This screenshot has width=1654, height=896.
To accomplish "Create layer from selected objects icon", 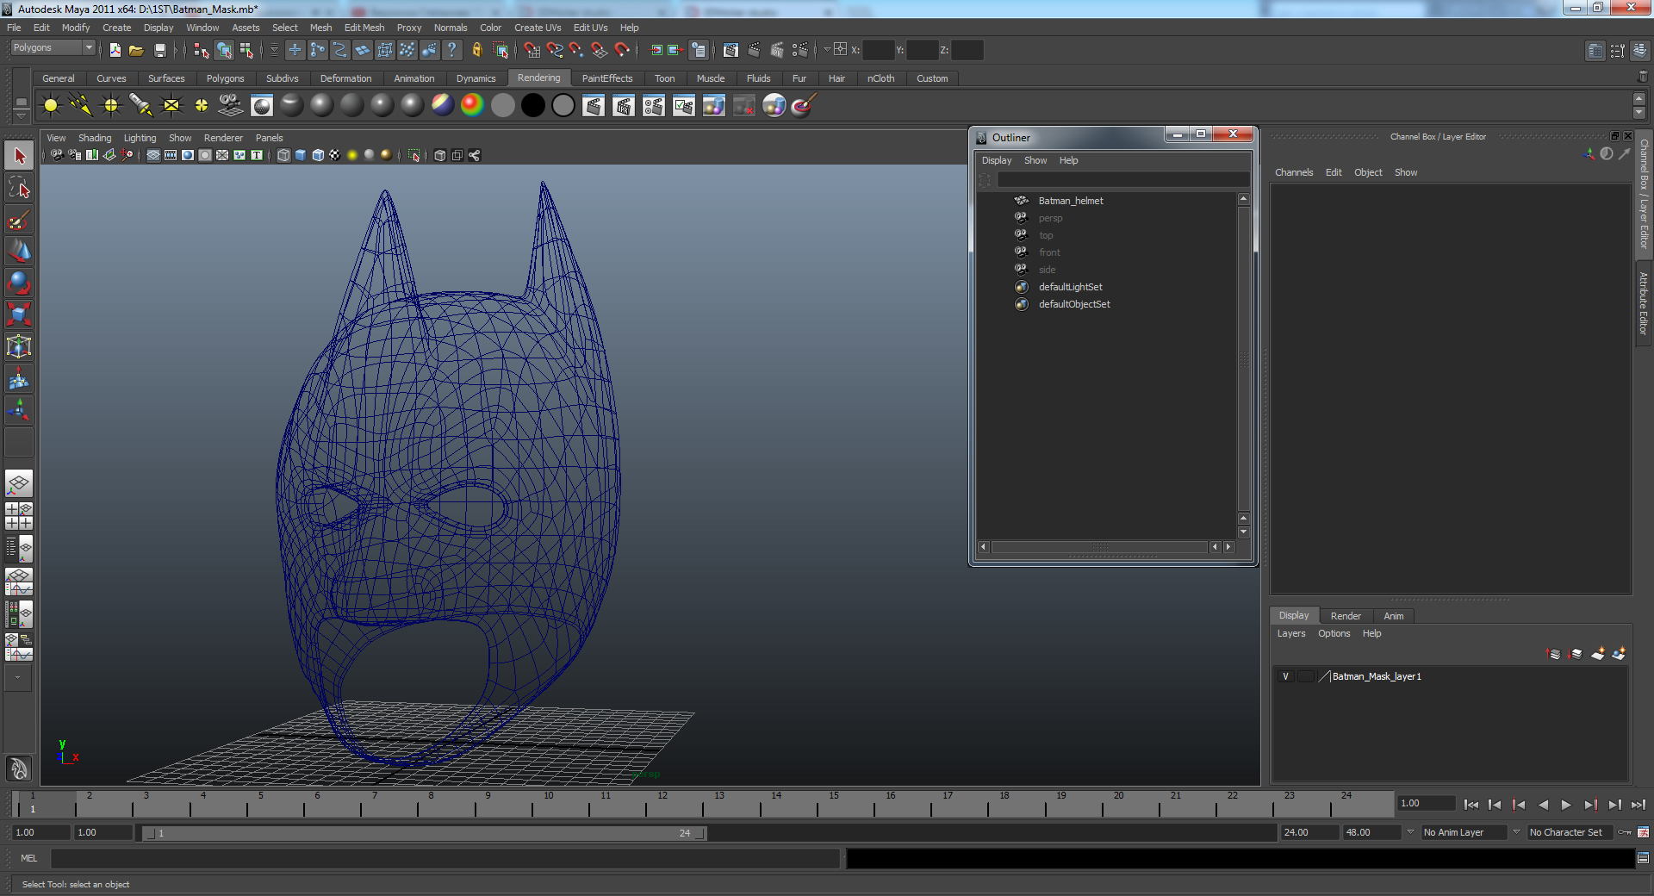I will coord(1620,654).
